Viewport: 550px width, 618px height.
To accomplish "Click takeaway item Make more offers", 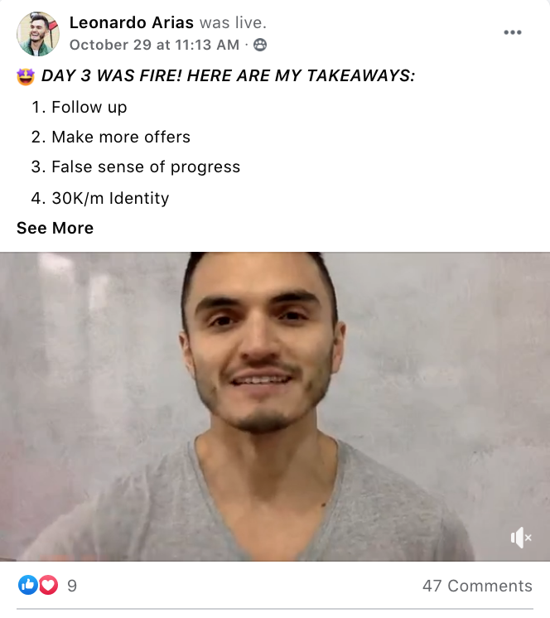I will (121, 138).
